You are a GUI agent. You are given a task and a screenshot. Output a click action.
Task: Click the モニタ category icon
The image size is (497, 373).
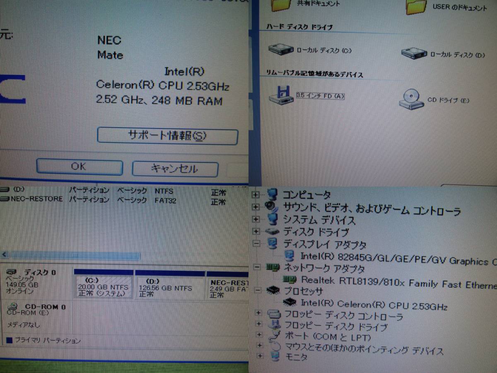275,356
